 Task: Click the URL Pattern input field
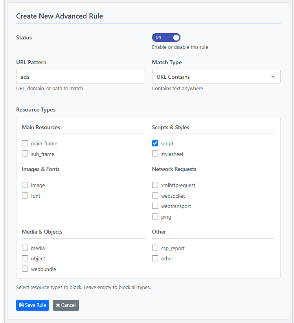click(x=81, y=77)
